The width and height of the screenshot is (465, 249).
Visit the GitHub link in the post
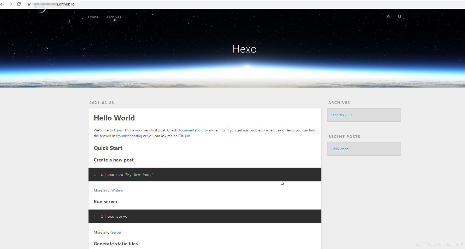pos(184,136)
